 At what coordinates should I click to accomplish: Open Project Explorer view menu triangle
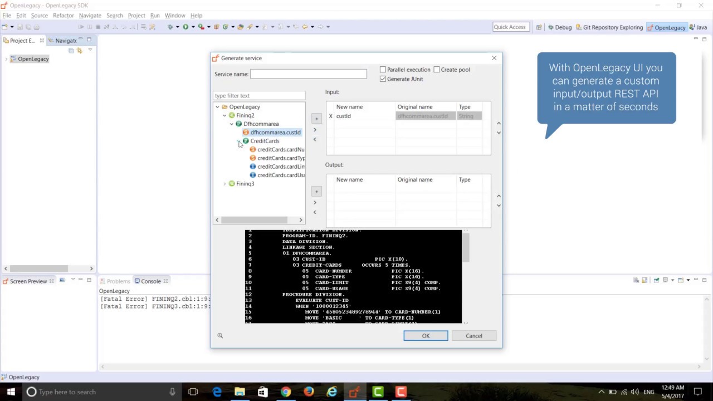click(x=90, y=50)
